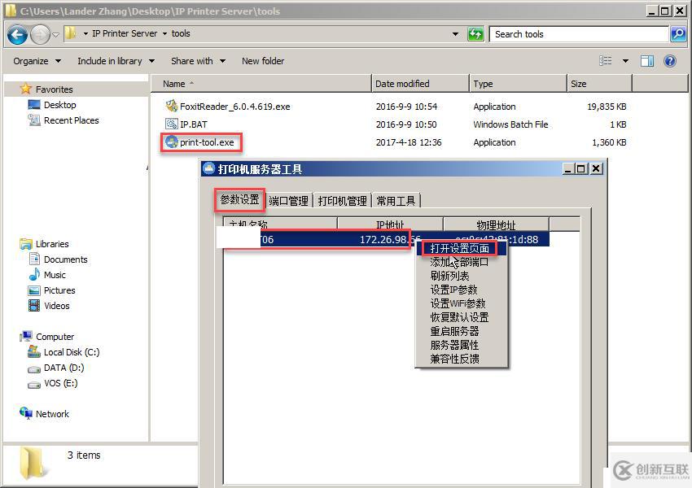Select the print-tool.exe file icon

point(171,142)
